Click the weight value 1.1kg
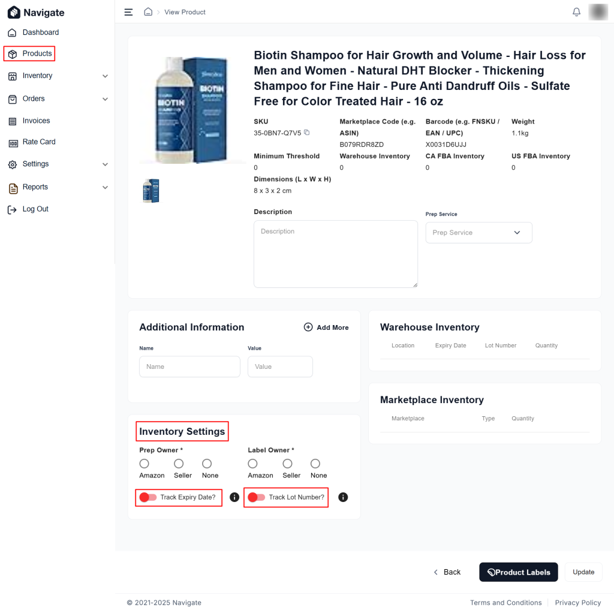The width and height of the screenshot is (614, 613). click(520, 133)
